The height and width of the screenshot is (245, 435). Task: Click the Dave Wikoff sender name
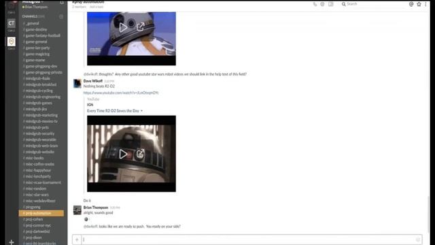click(93, 81)
